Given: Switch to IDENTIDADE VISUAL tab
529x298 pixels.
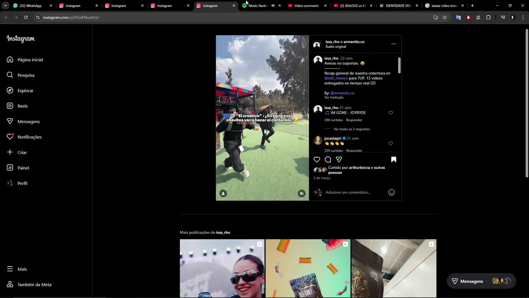Looking at the screenshot, I should point(398,6).
